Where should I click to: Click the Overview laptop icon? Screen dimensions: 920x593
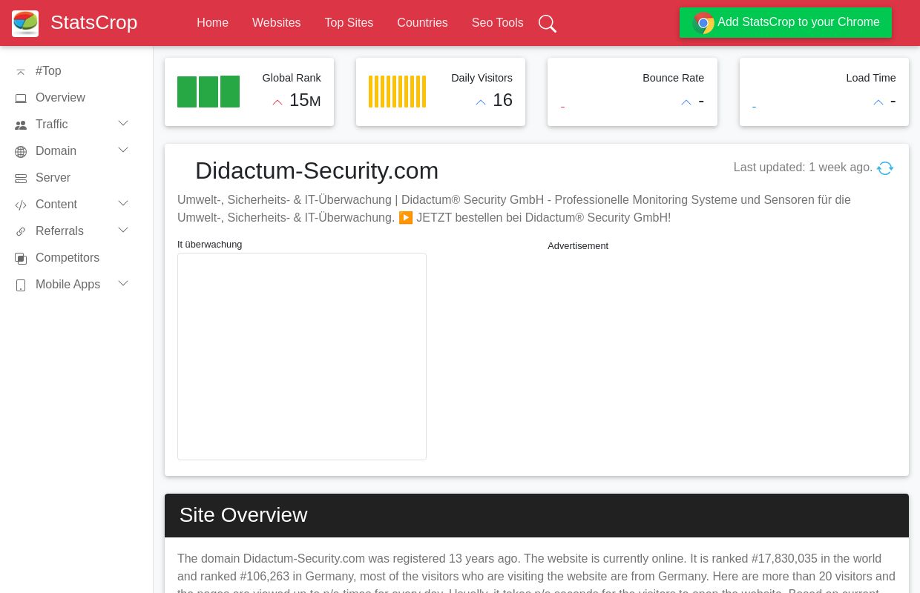tap(21, 99)
